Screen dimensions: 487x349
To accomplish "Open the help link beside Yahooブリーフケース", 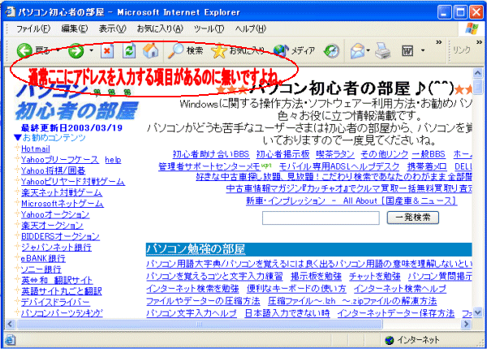I will click(x=113, y=160).
